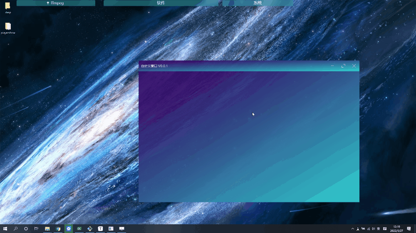Open Chrome browser from taskbar

pos(58,228)
